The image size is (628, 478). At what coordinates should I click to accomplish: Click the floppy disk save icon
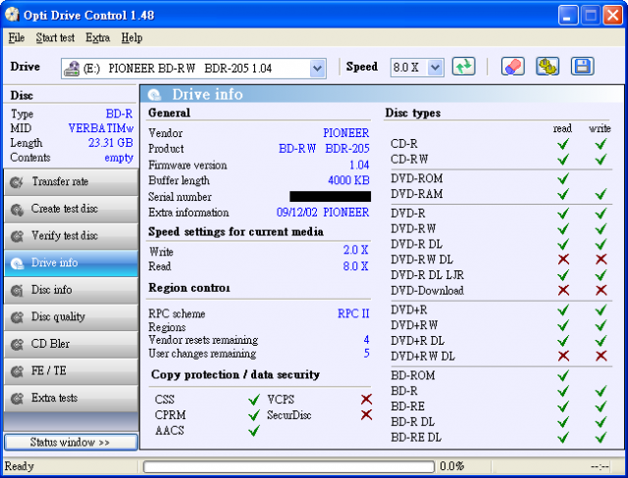(582, 67)
